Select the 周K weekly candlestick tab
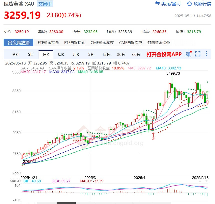Image resolution: width=215 pixels, height=204 pixels. 61,54
